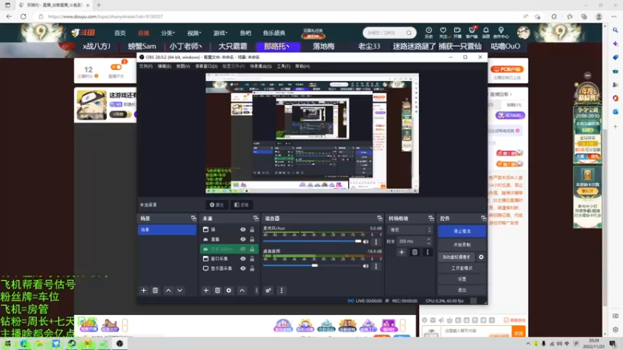Image resolution: width=623 pixels, height=350 pixels.
Task: Click the search magnifier in the Douyu search box
Action: (x=409, y=33)
